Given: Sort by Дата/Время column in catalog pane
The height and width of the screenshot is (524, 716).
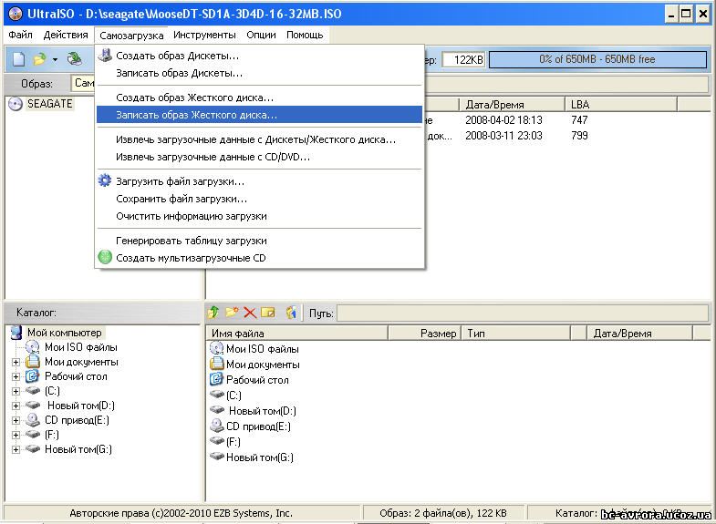Looking at the screenshot, I should click(639, 334).
